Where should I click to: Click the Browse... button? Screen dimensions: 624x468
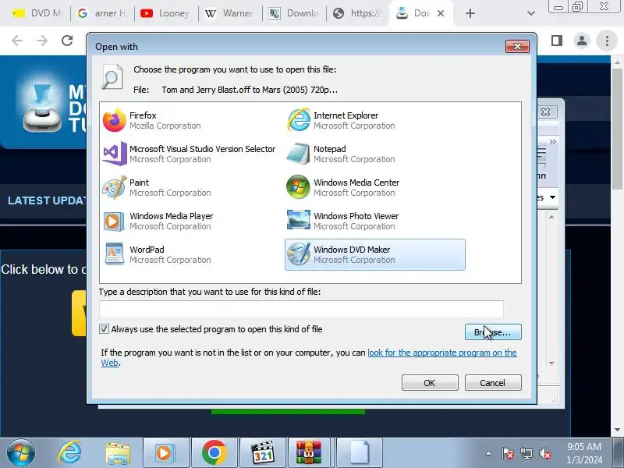[493, 332]
